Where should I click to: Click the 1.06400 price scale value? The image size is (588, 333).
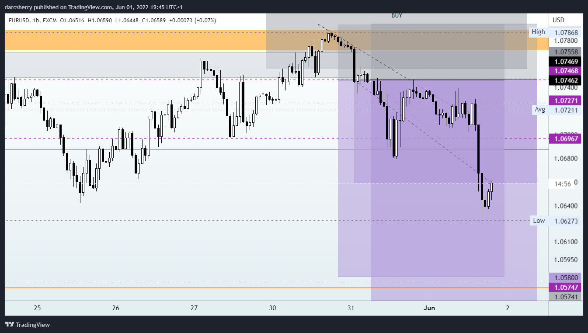tap(566, 205)
